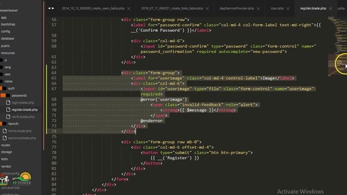Click the word 'required' after line 67
The height and width of the screenshot is (195, 347).
click(151, 94)
